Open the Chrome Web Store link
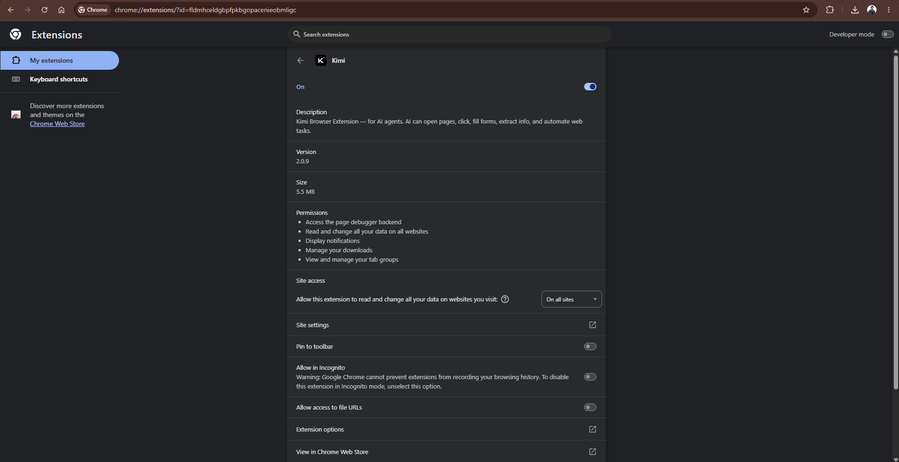Screen dimensions: 899x462 (57, 124)
